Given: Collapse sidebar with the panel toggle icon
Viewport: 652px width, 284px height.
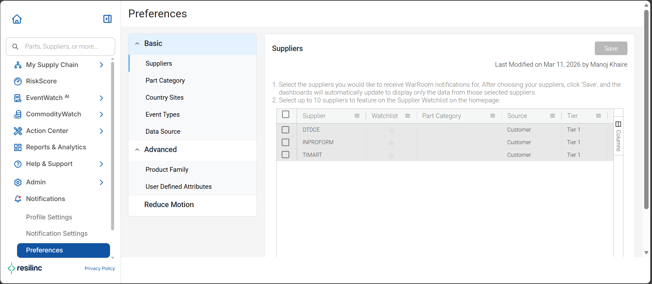Looking at the screenshot, I should 107,19.
